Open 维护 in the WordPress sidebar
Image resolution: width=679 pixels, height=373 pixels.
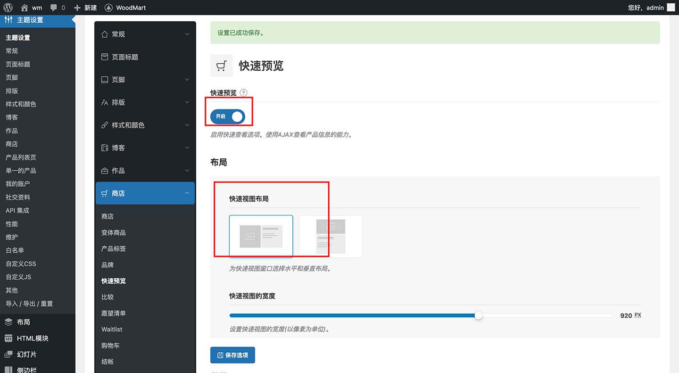[12, 237]
